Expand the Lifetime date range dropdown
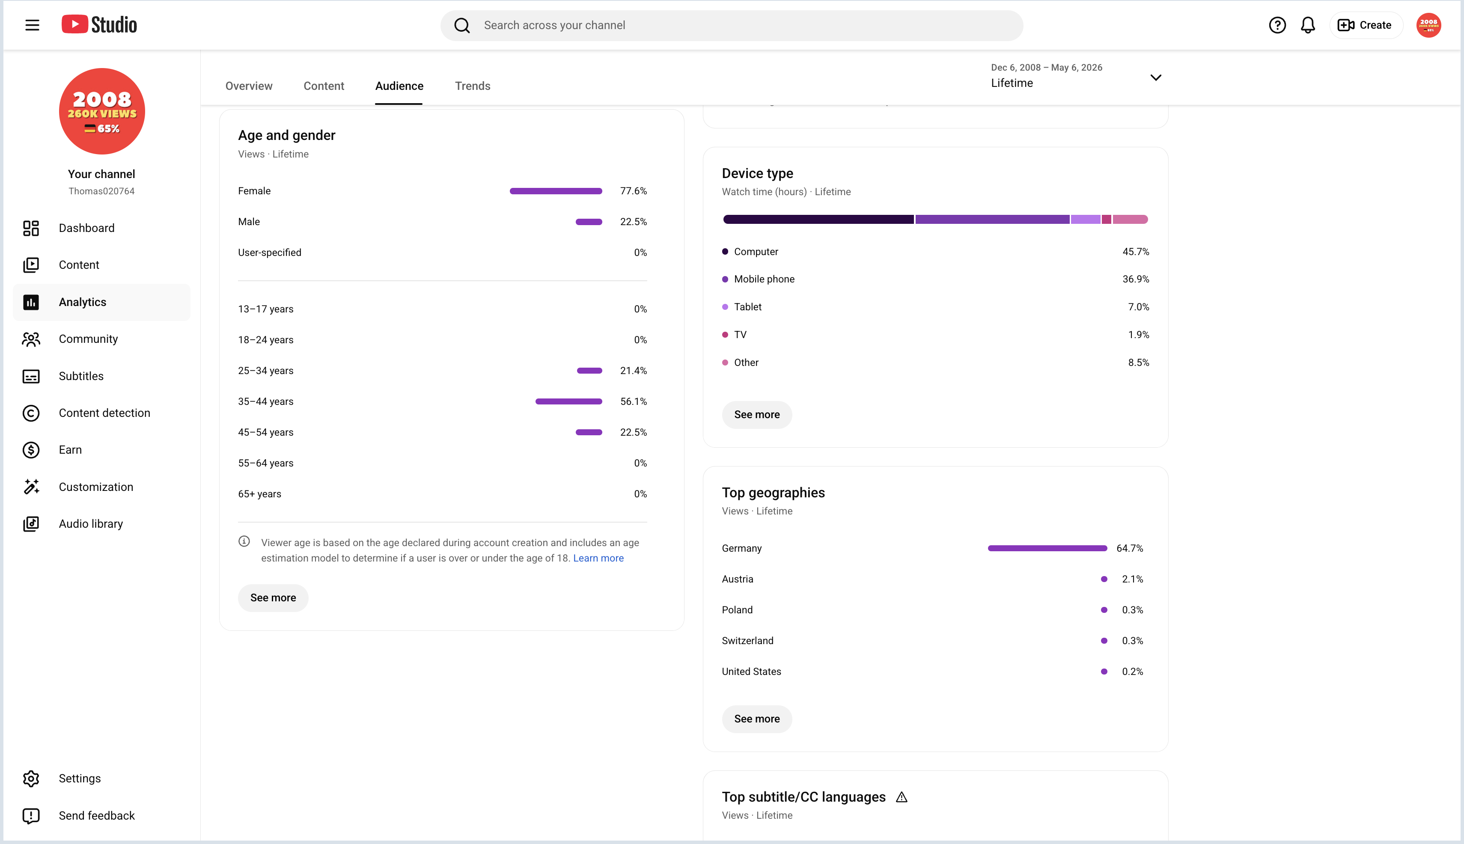Viewport: 1464px width, 844px height. coord(1155,77)
